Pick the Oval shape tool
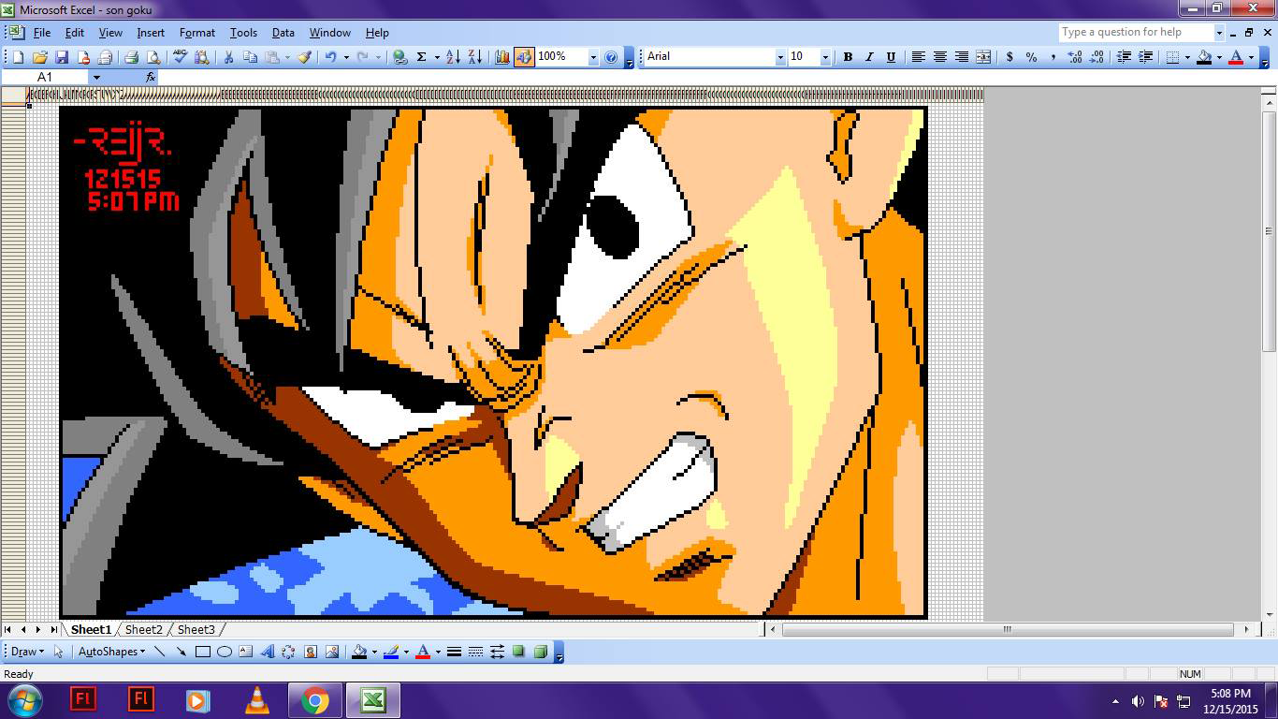Image resolution: width=1278 pixels, height=719 pixels. 225,652
